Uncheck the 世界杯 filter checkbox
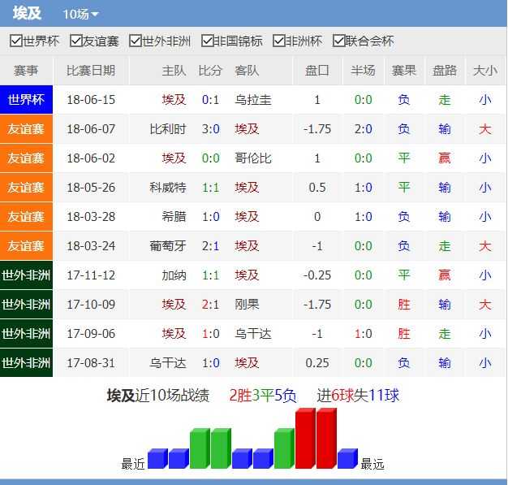 (x=15, y=41)
